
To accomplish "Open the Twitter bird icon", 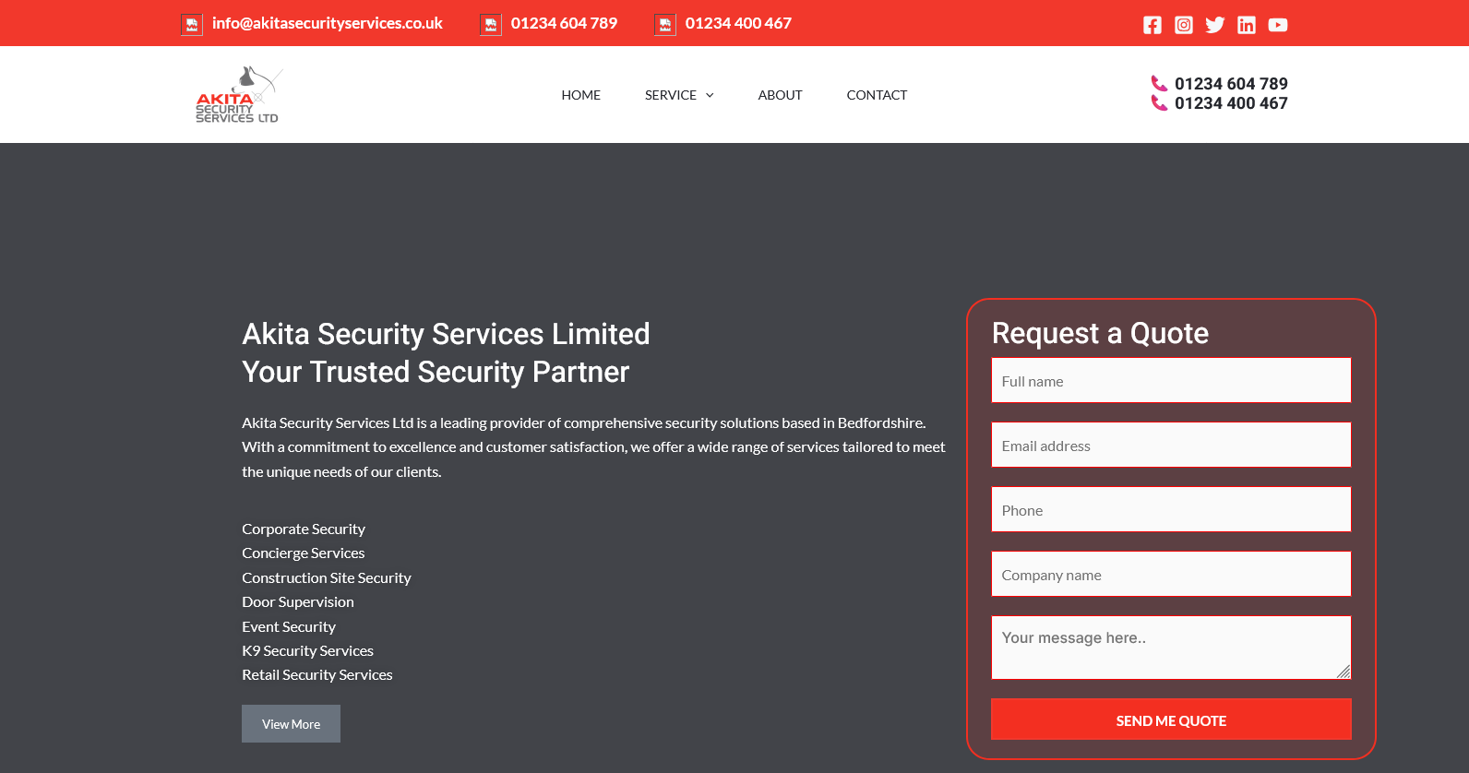I will click(x=1214, y=25).
